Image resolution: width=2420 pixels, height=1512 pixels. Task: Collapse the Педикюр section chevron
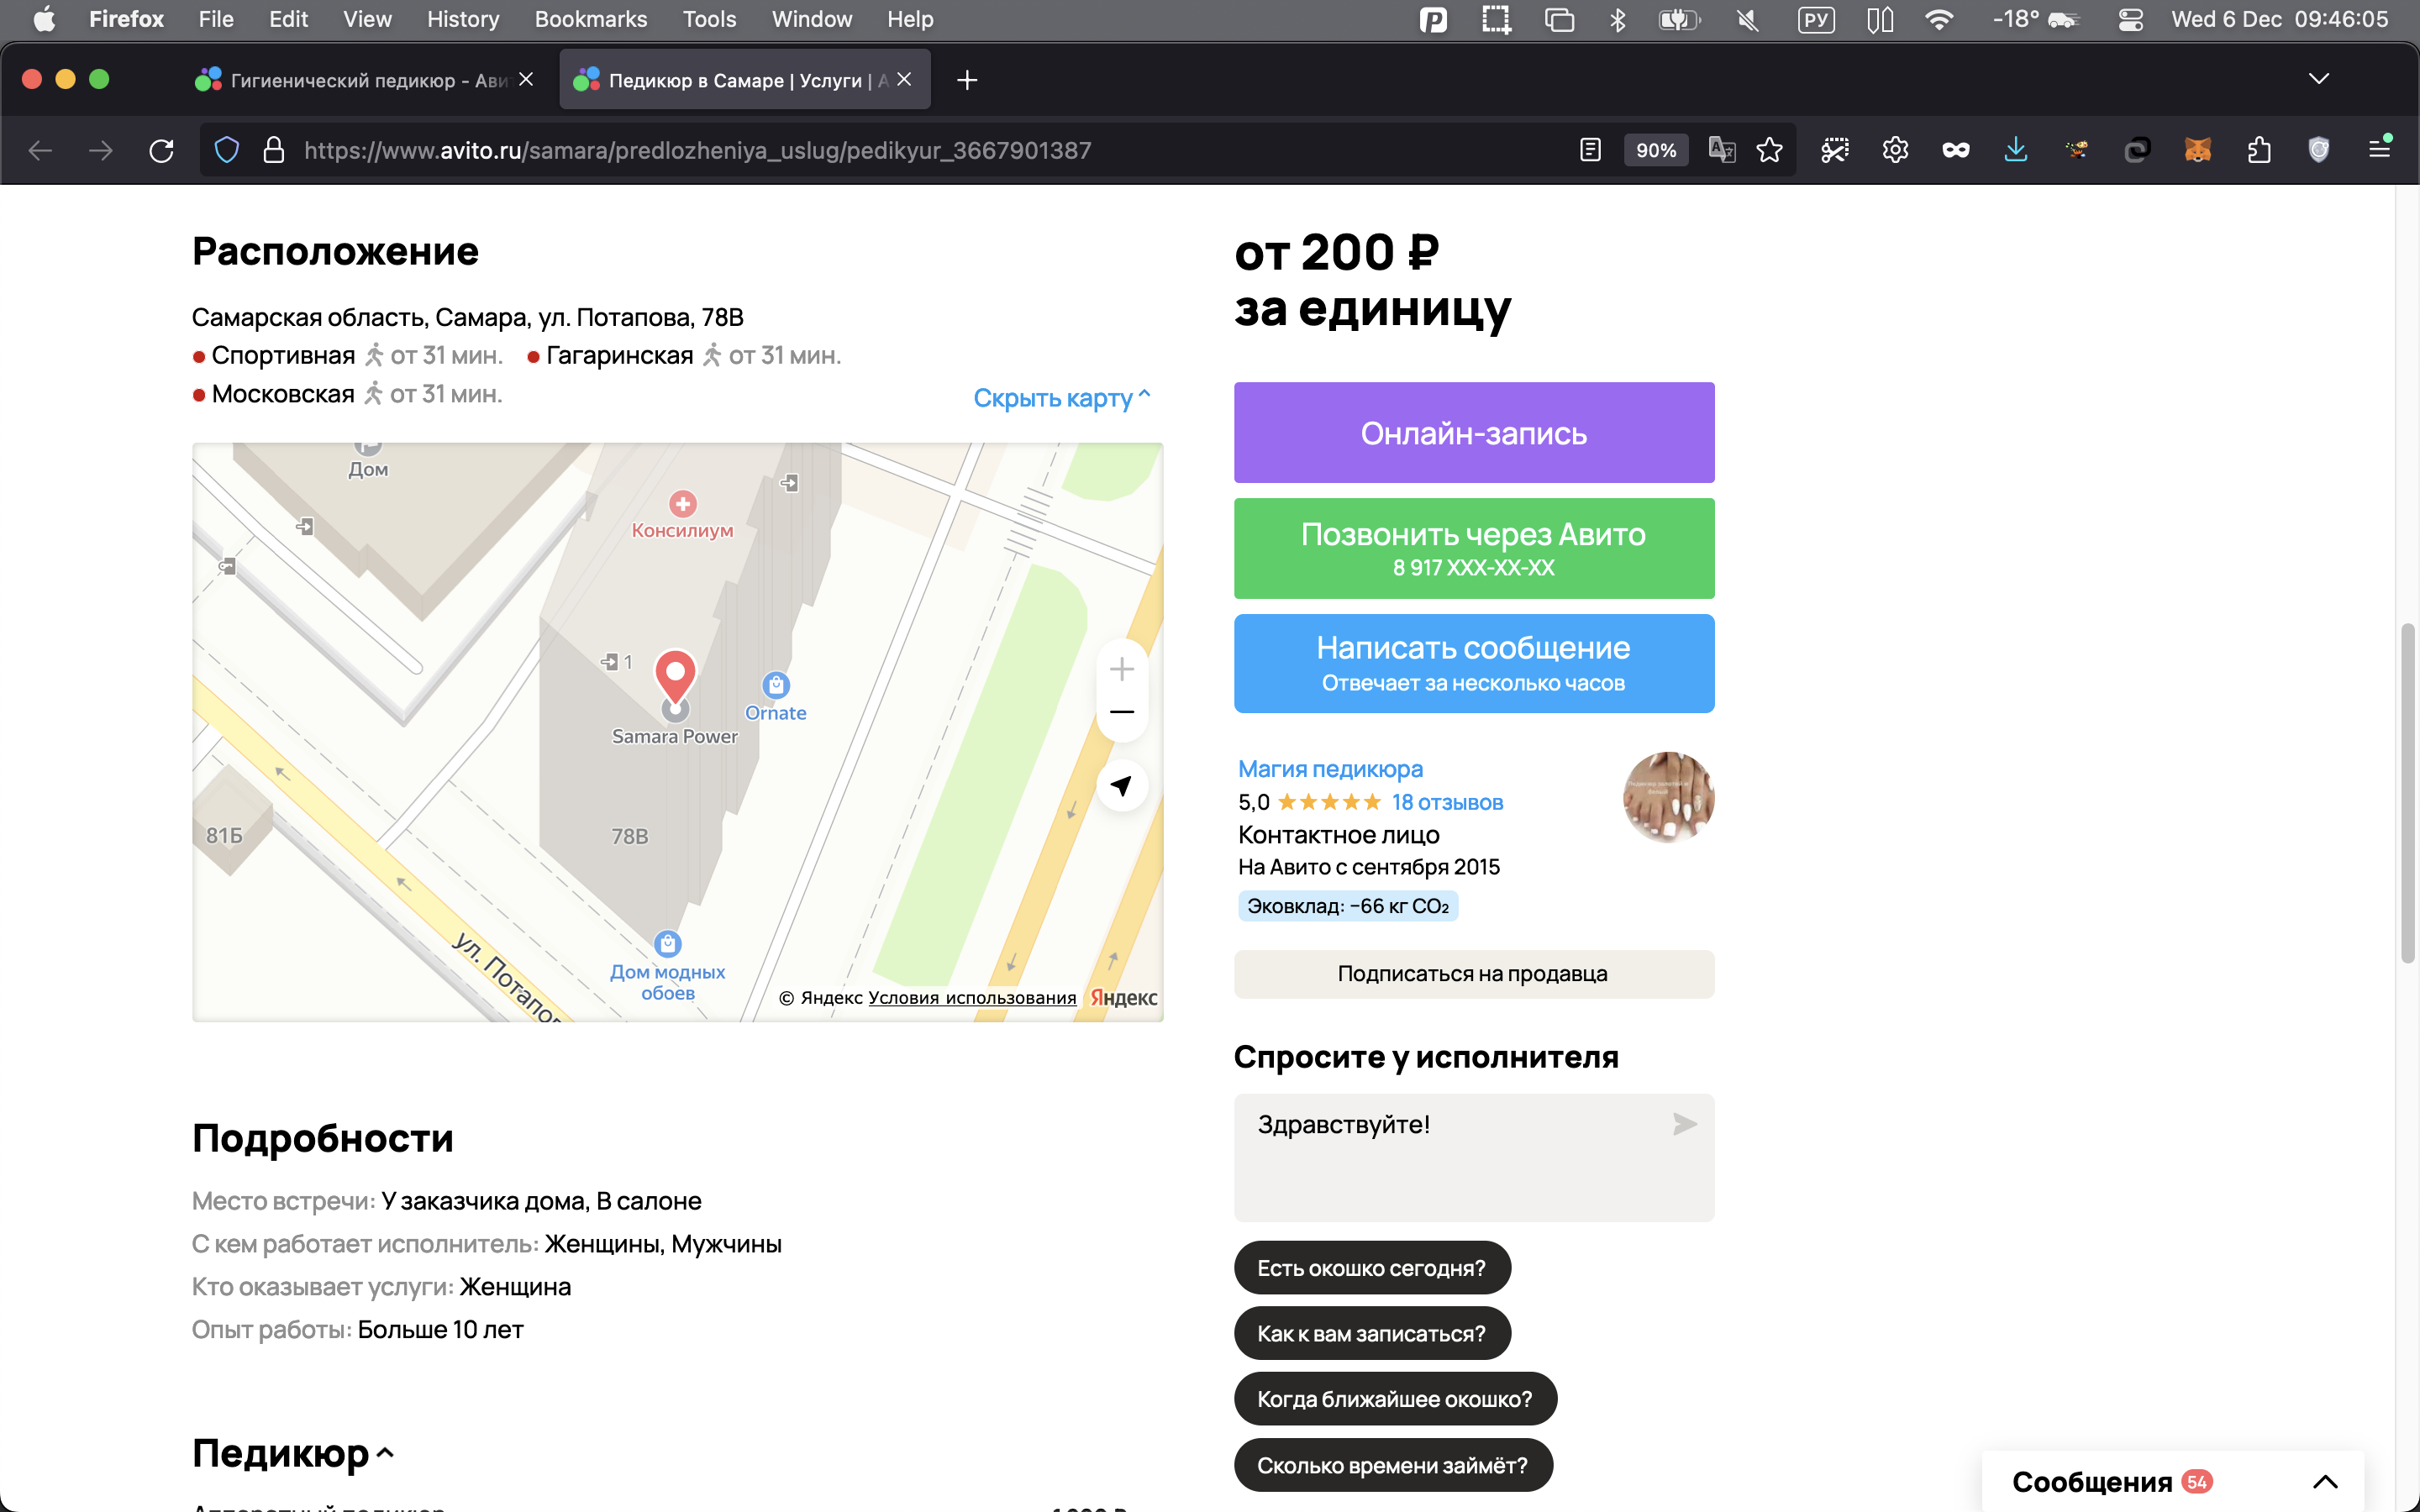click(x=386, y=1453)
